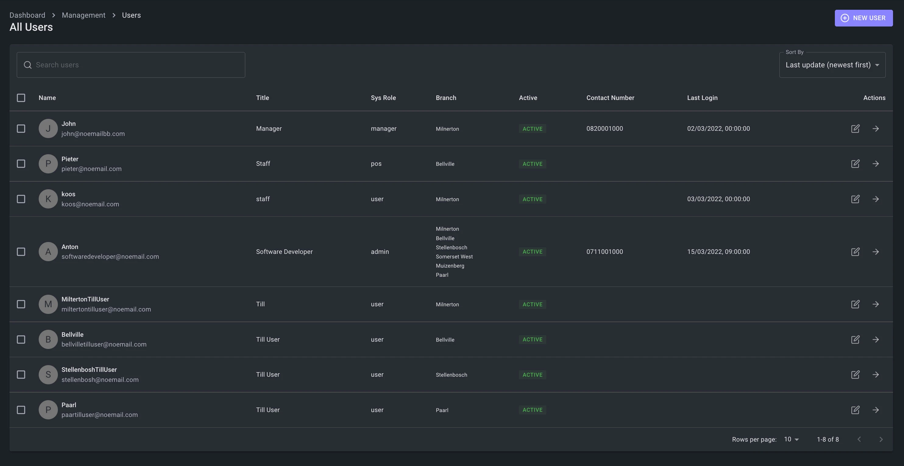Viewport: 904px width, 466px height.
Task: Open Paarl user details arrow
Action: pyautogui.click(x=876, y=410)
